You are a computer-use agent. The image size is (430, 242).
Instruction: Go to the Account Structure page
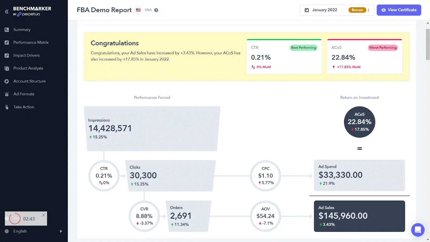tap(30, 81)
